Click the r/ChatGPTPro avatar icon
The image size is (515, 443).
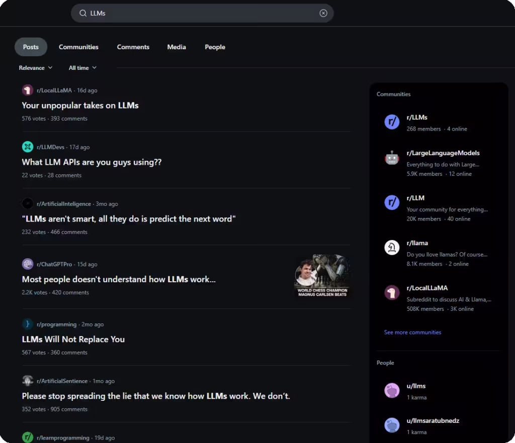(x=28, y=264)
